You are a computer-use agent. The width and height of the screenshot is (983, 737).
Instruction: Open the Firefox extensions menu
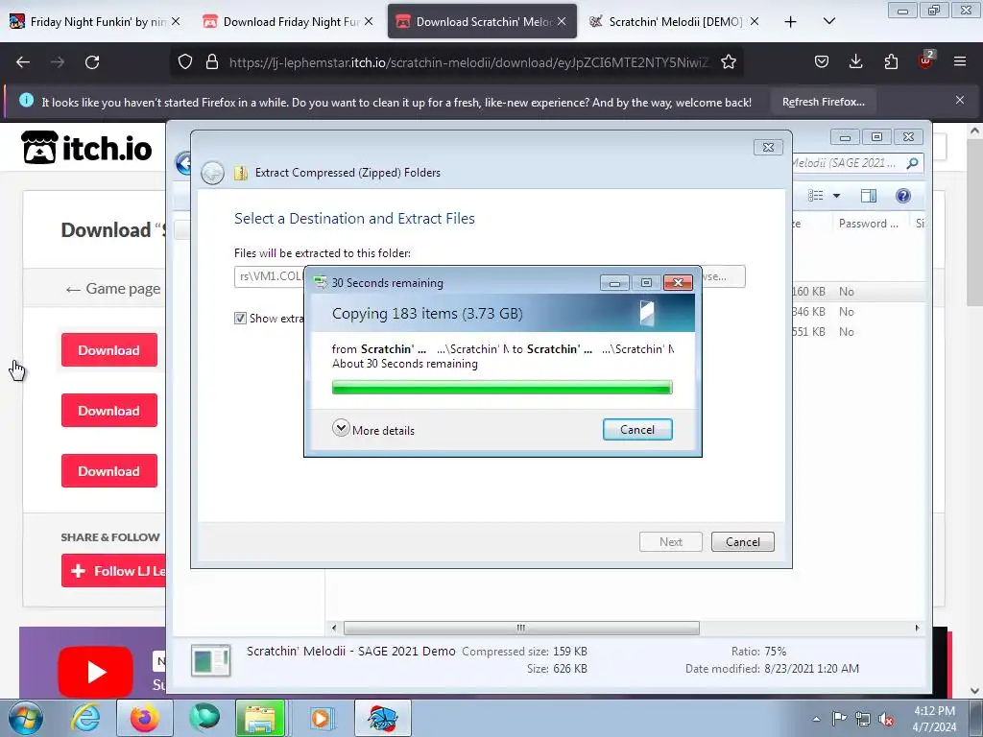pyautogui.click(x=891, y=62)
